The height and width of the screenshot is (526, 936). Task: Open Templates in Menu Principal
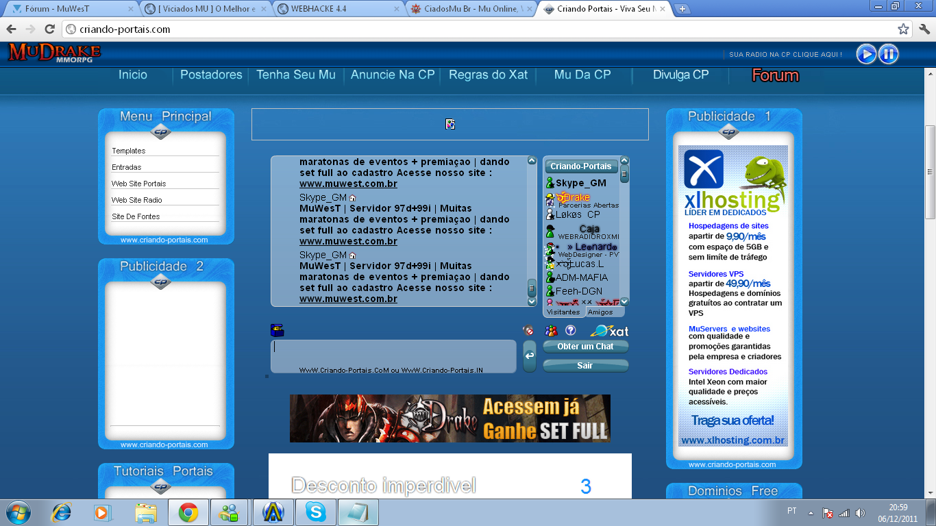129,151
